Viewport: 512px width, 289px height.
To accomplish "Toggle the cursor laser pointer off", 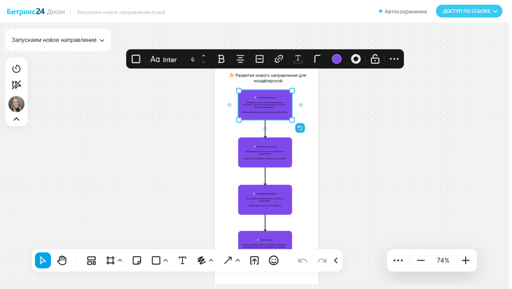I will (x=16, y=85).
